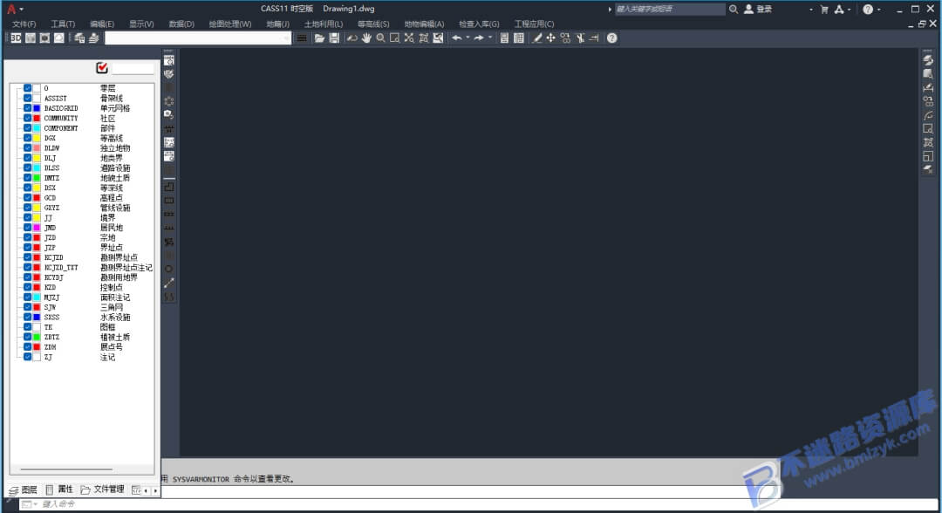Viewport: 942px width, 513px height.
Task: Click the magnifier zoom toolbar icon
Action: [380, 38]
